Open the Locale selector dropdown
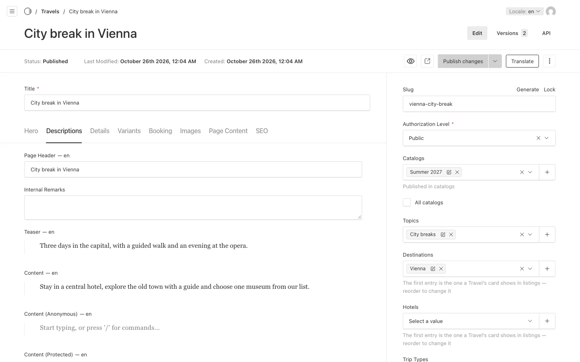 click(x=524, y=11)
